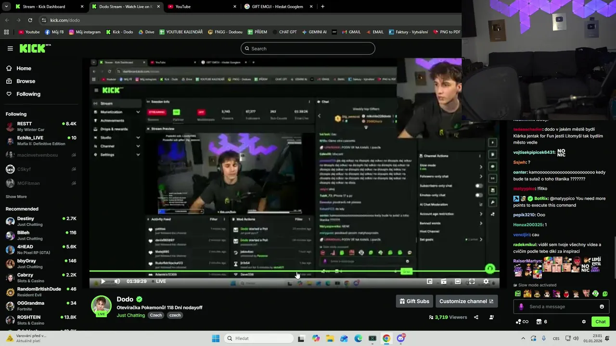This screenshot has width=616, height=346.
Task: Switch the player to theater mode
Action: tap(458, 282)
